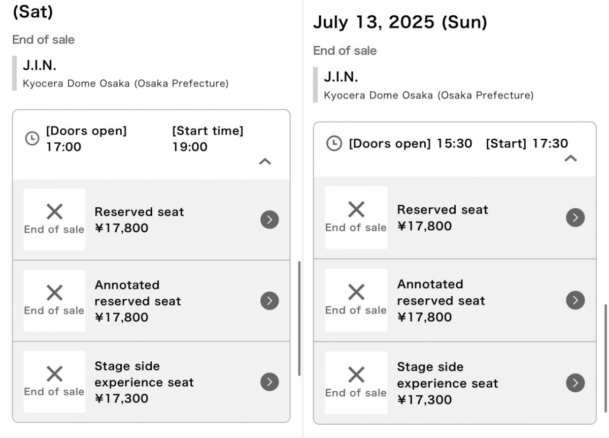Click the Saturday panel's vertical scrollbar
The image size is (609, 438).
click(x=299, y=318)
